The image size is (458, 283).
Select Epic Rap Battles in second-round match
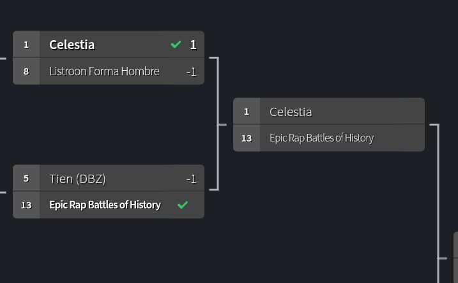pos(321,138)
